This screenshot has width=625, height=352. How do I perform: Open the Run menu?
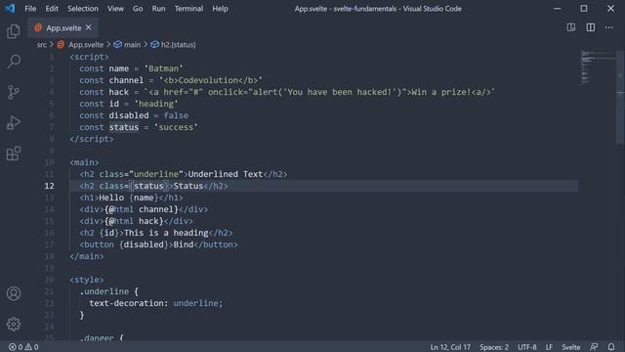click(158, 9)
